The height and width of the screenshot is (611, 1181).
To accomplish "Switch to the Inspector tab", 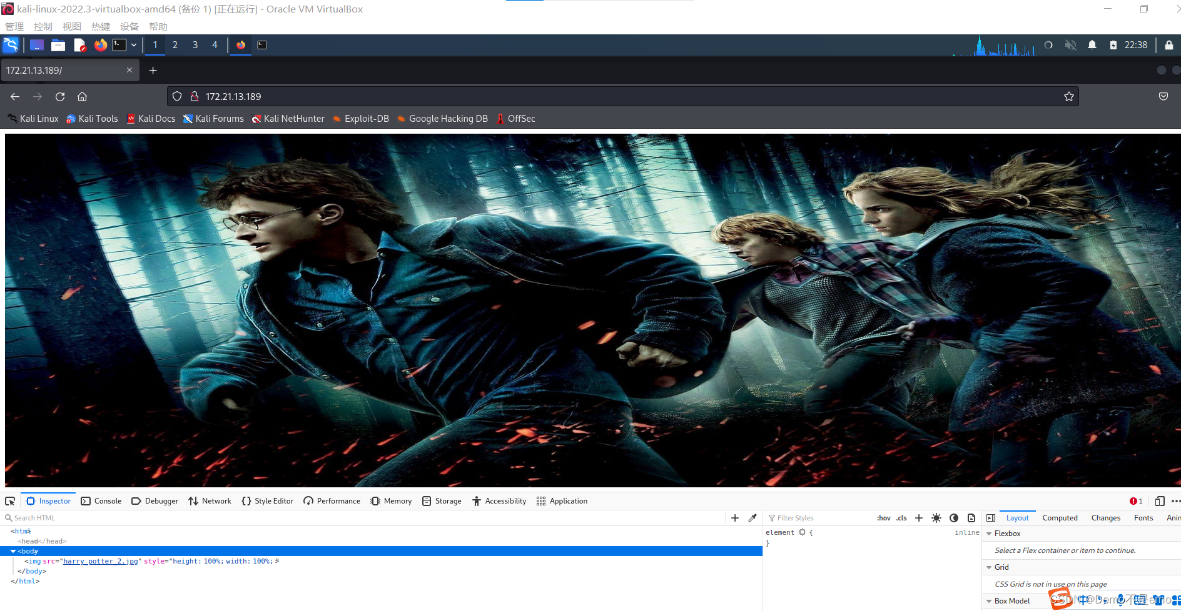I will coord(49,501).
